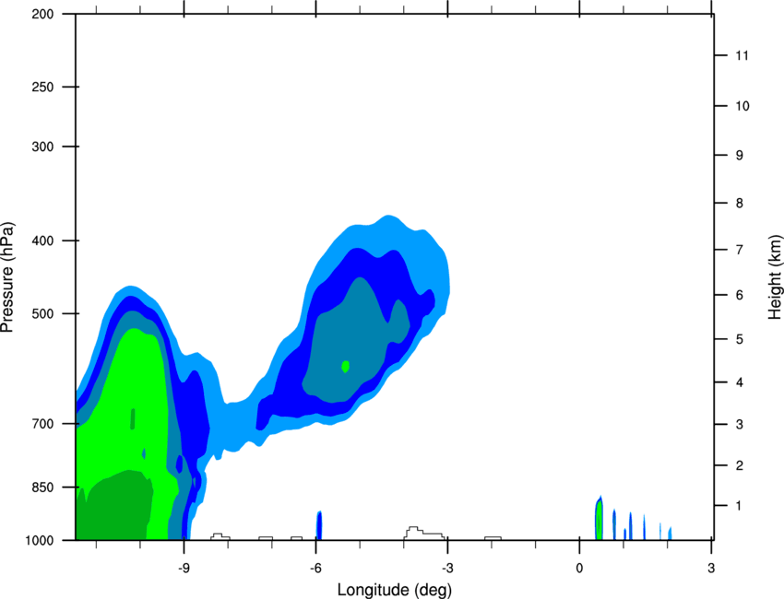Pick the 3 longitude tick label
Screen dimensions: 784x599
coord(711,568)
